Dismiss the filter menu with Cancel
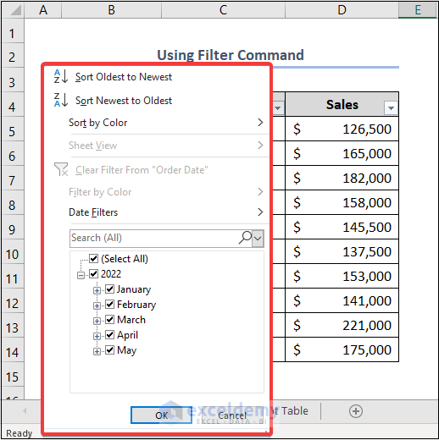 [232, 415]
